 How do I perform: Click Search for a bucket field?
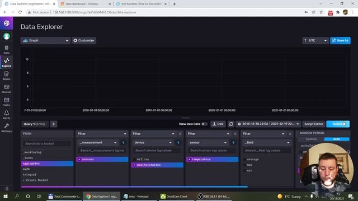click(47, 143)
